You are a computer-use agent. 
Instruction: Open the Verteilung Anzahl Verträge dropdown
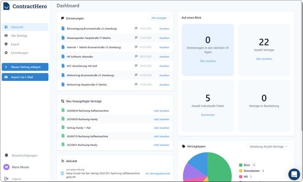(268, 147)
